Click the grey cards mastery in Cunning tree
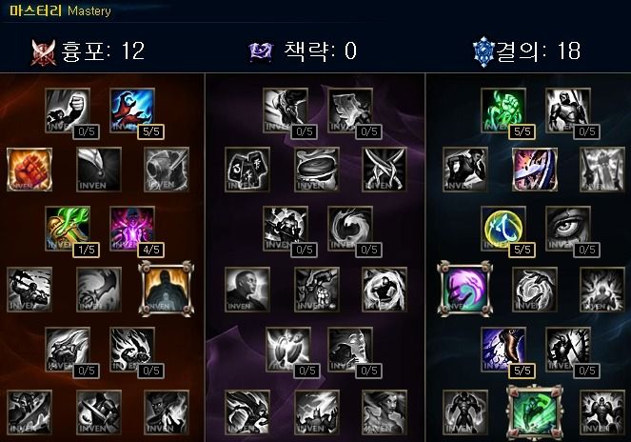 (247, 170)
